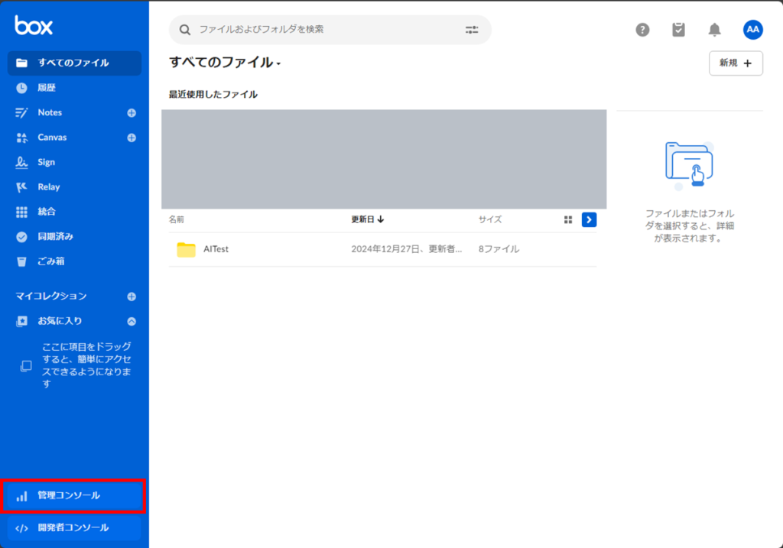Open ごみ箱 in the sidebar
Image resolution: width=783 pixels, height=548 pixels.
pos(51,261)
